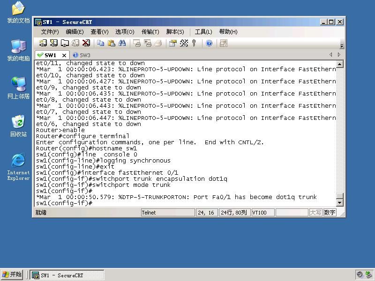The height and width of the screenshot is (281, 375).
Task: Click cursor position '24, 16' in status bar
Action: [207, 213]
